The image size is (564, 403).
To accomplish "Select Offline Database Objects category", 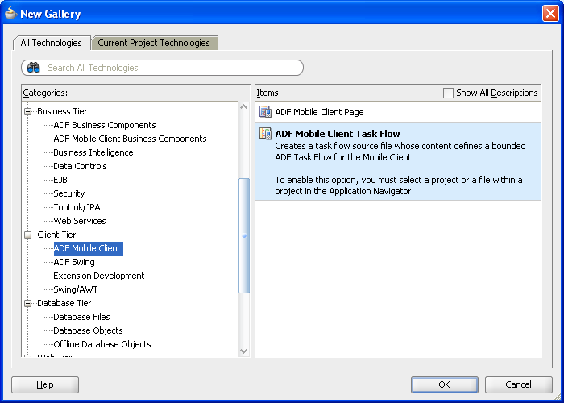I will pyautogui.click(x=102, y=344).
